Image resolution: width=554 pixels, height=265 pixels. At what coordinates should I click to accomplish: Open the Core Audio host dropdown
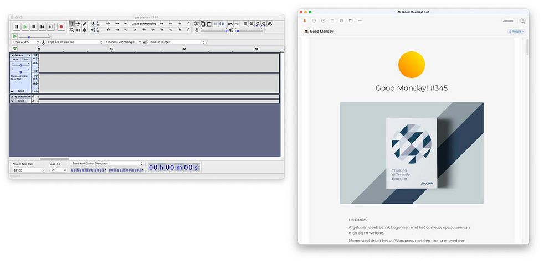[x=25, y=43]
